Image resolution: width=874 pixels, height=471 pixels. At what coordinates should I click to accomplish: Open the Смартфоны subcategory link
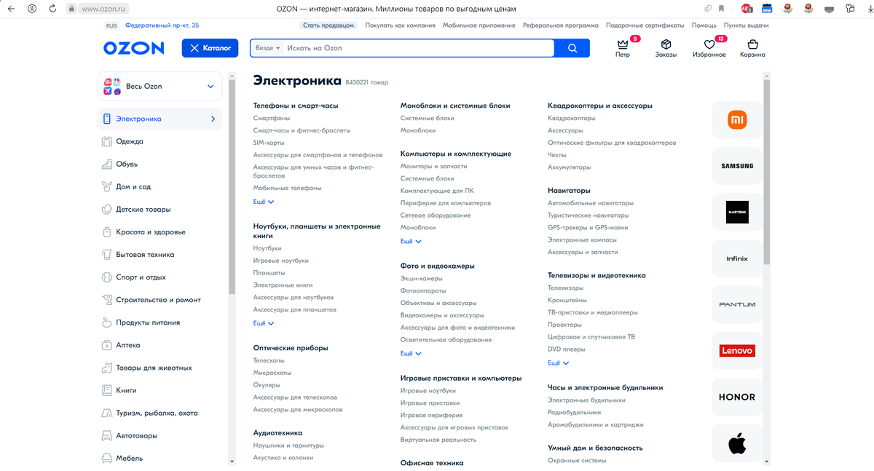point(272,118)
